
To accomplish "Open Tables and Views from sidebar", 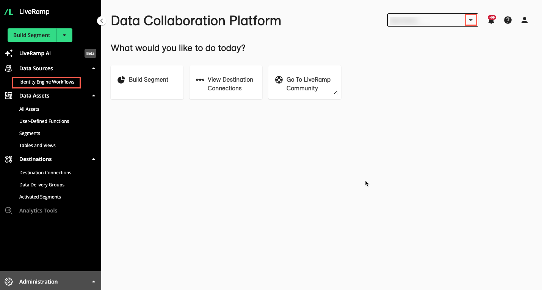I will click(x=37, y=145).
